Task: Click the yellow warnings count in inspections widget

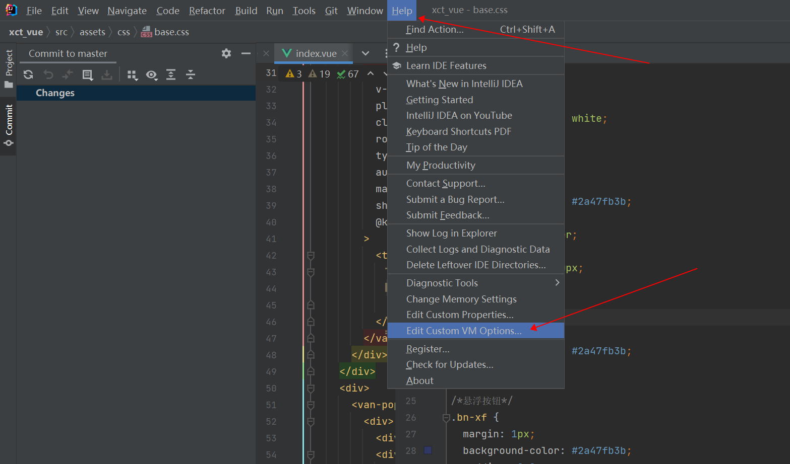Action: (293, 73)
